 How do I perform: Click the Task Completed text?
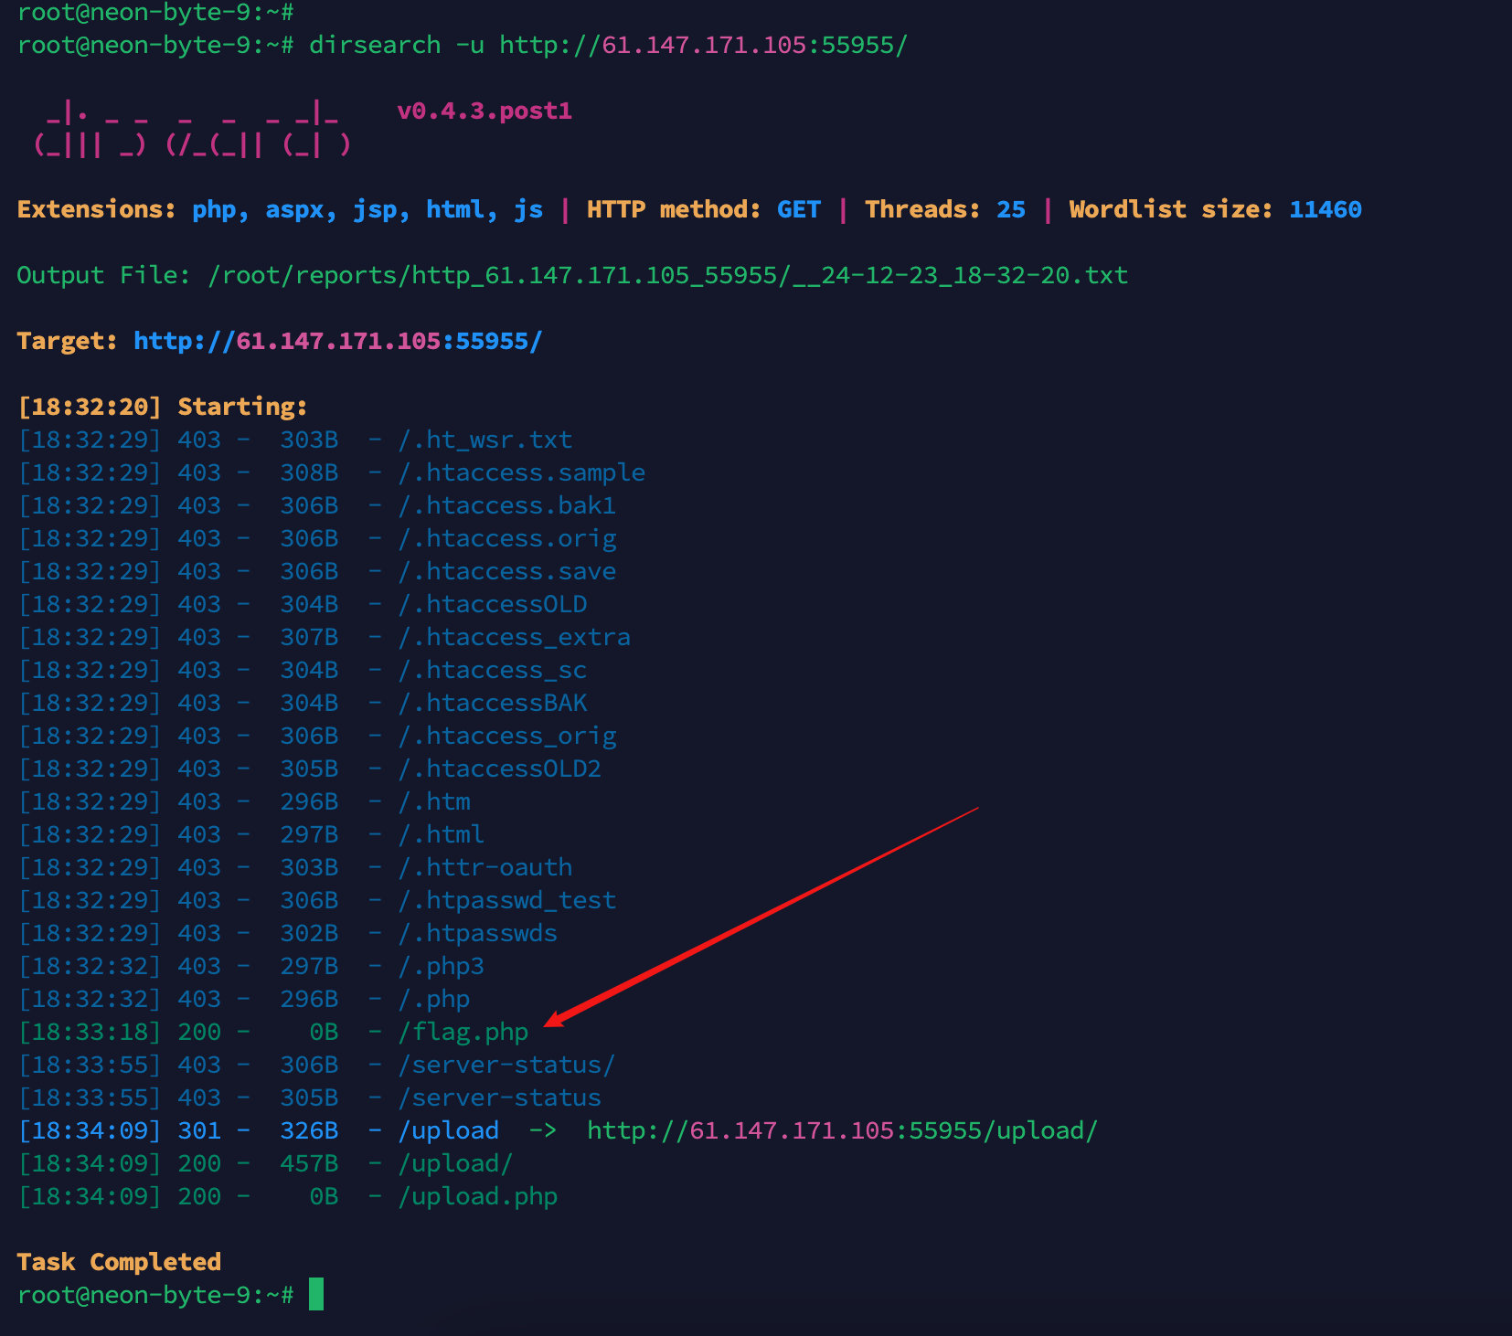pyautogui.click(x=118, y=1261)
